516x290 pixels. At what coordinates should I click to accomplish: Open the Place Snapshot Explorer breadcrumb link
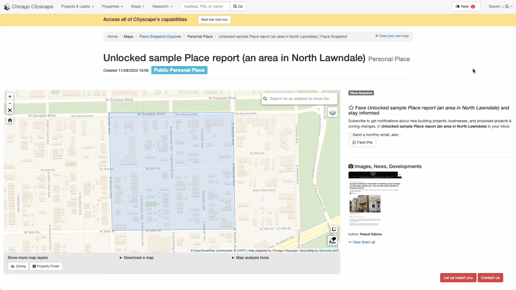(x=160, y=36)
